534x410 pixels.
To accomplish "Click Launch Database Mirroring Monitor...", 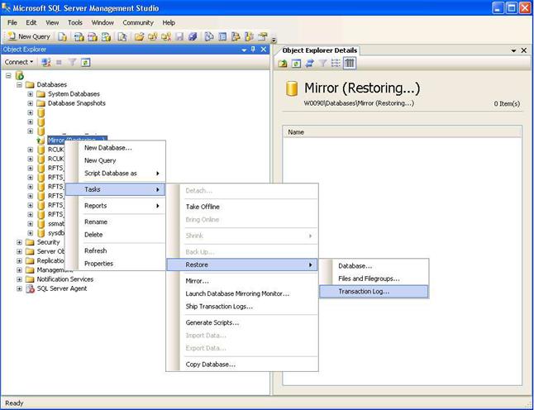I will pyautogui.click(x=242, y=293).
